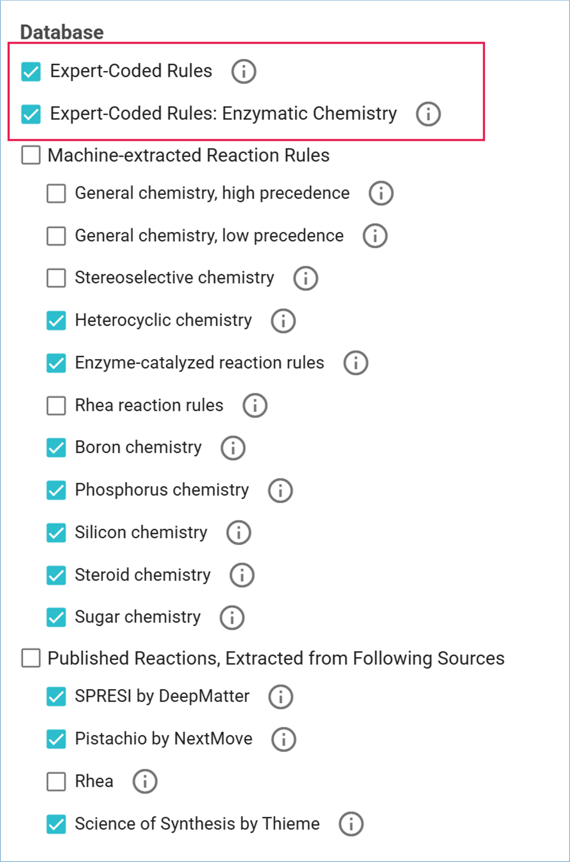Select all Published Reactions sources checkbox
Viewport: 570px width, 862px height.
(31, 658)
